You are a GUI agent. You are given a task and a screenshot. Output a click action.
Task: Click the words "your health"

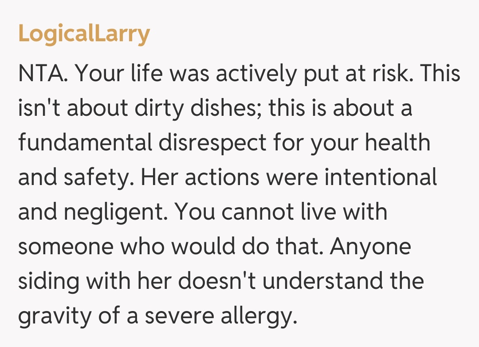(x=371, y=143)
